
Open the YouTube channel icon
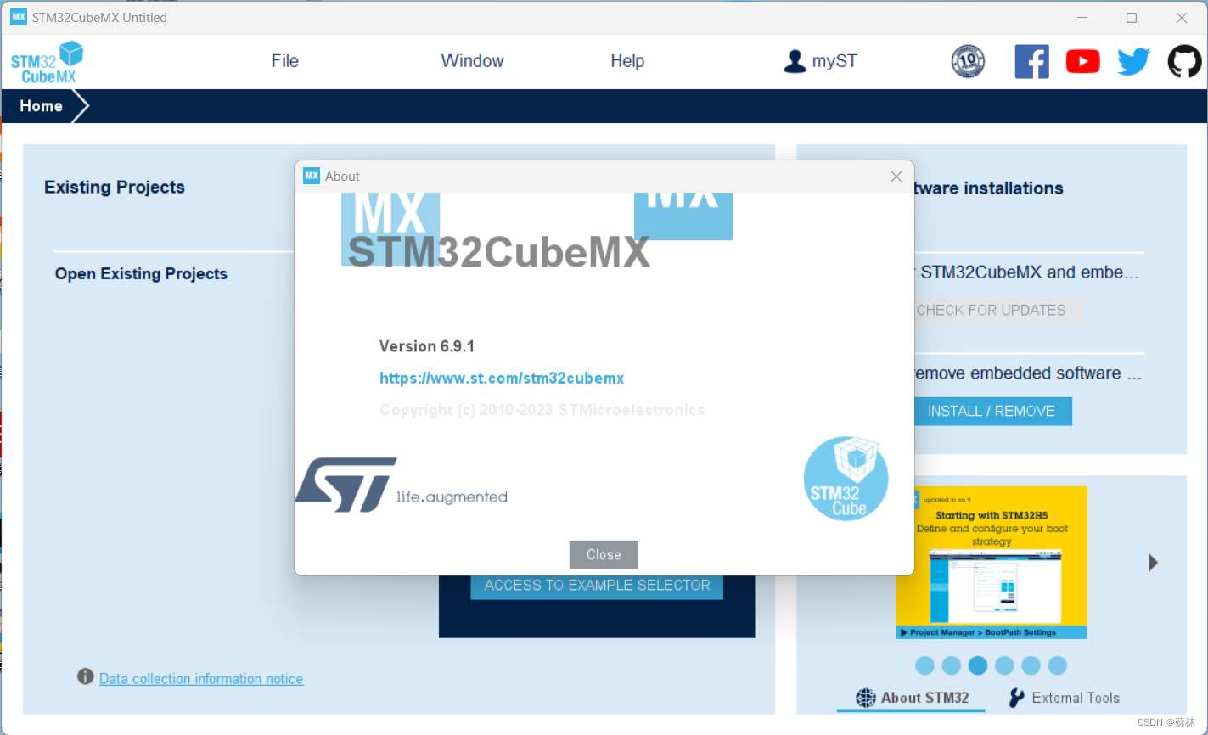click(x=1082, y=61)
